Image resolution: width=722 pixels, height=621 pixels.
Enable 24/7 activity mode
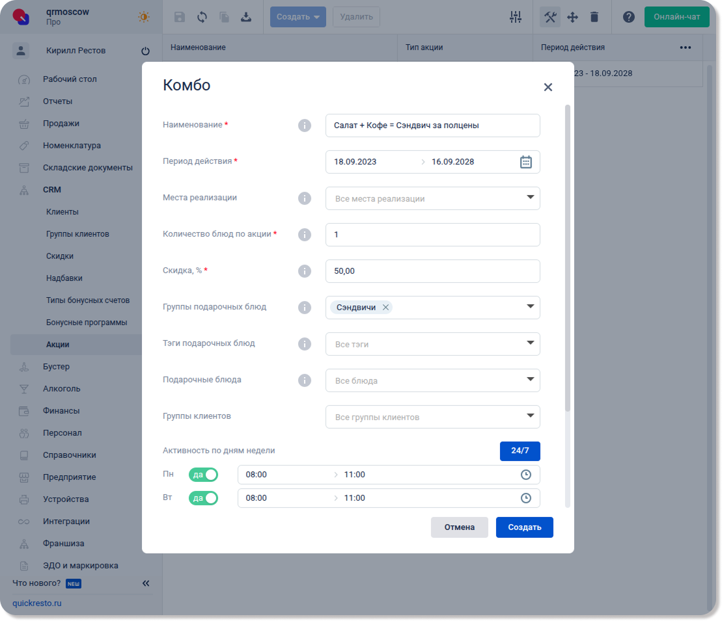(x=520, y=451)
